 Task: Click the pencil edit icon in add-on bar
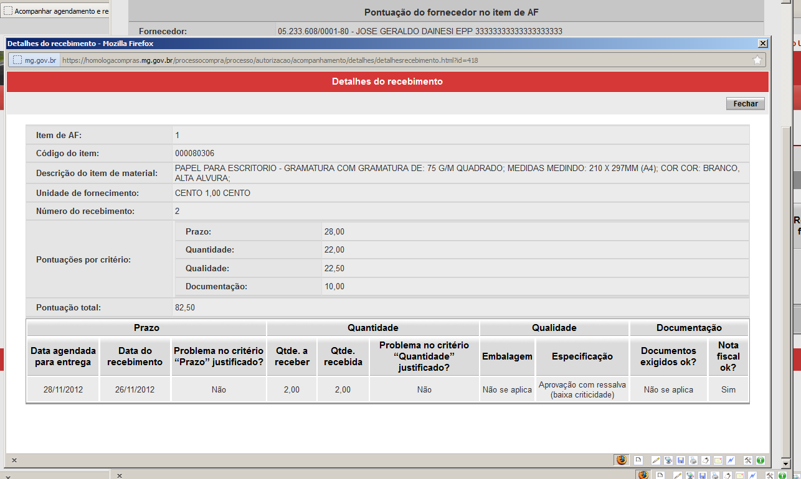656,460
